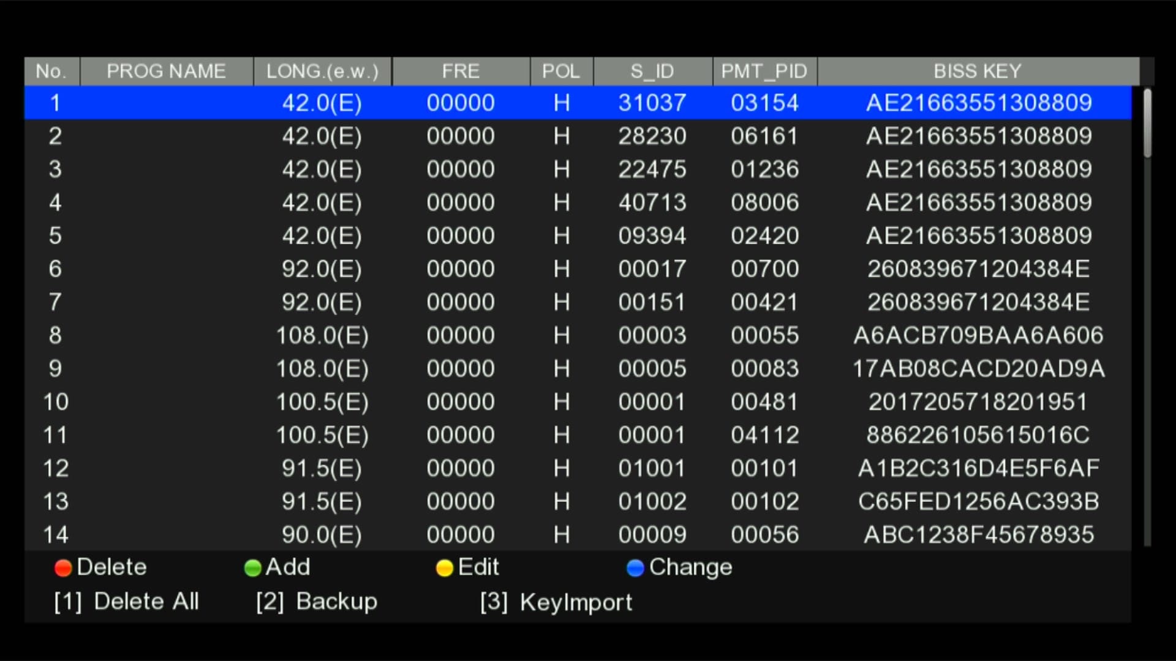Image resolution: width=1176 pixels, height=661 pixels.
Task: Select the [1] Delete All option
Action: point(126,602)
